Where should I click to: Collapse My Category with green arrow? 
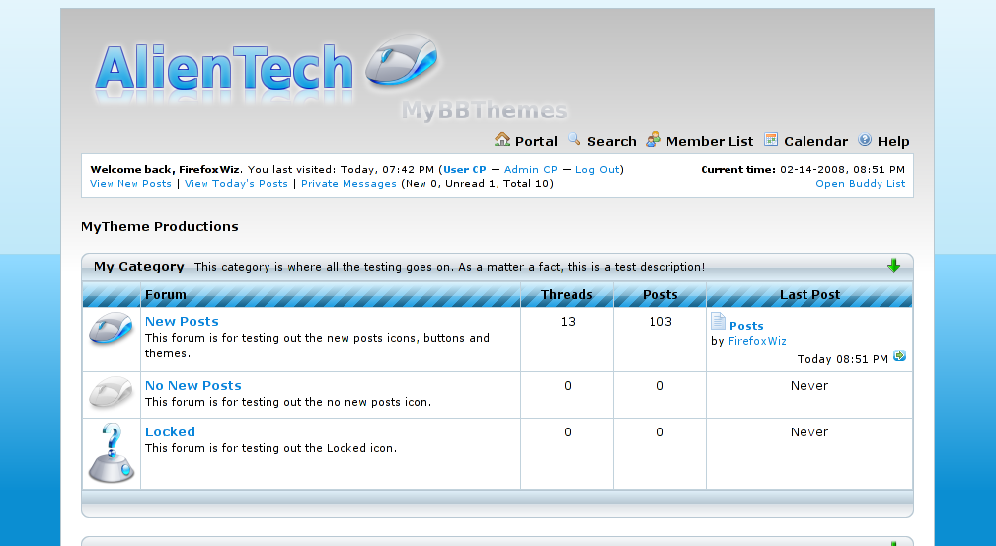coord(893,266)
